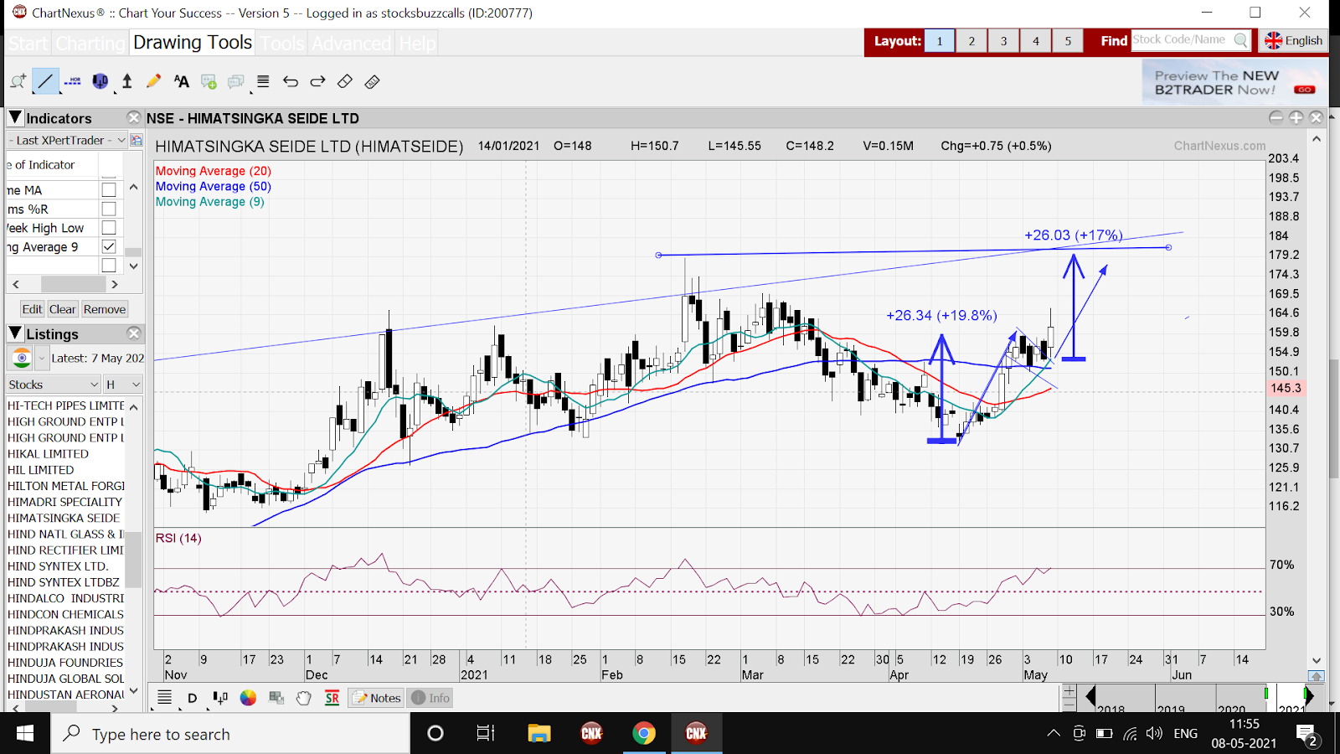Toggle the 'ms %R' indicator checkbox
1340x754 pixels.
tap(109, 209)
